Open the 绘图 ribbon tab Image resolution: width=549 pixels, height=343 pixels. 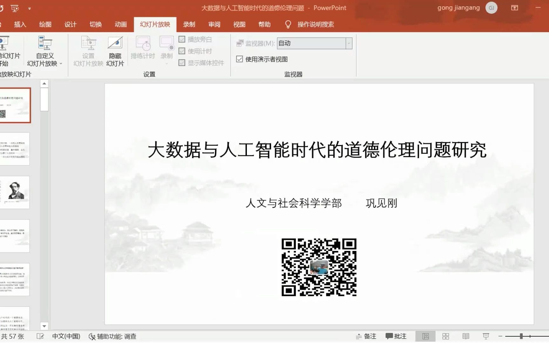(45, 24)
